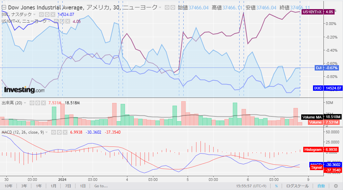Expand the dropdown arrow next to MACD (12, 26, close, 9)
Viewport: 343px width, 190px height.
click(x=47, y=132)
